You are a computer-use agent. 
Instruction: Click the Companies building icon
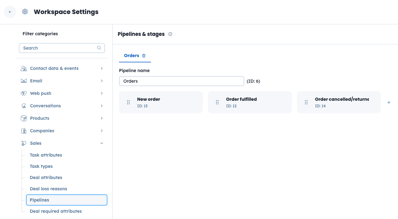(x=23, y=130)
